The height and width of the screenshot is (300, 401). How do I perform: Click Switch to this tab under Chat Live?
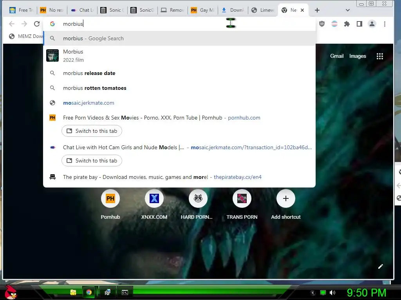click(x=92, y=161)
